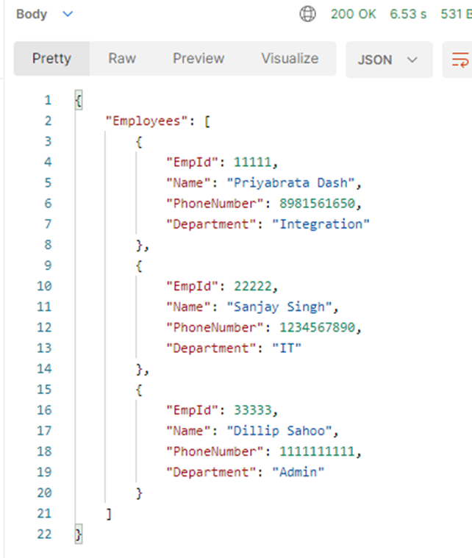The width and height of the screenshot is (472, 558).
Task: Toggle the word wrap lines icon
Action: [460, 60]
